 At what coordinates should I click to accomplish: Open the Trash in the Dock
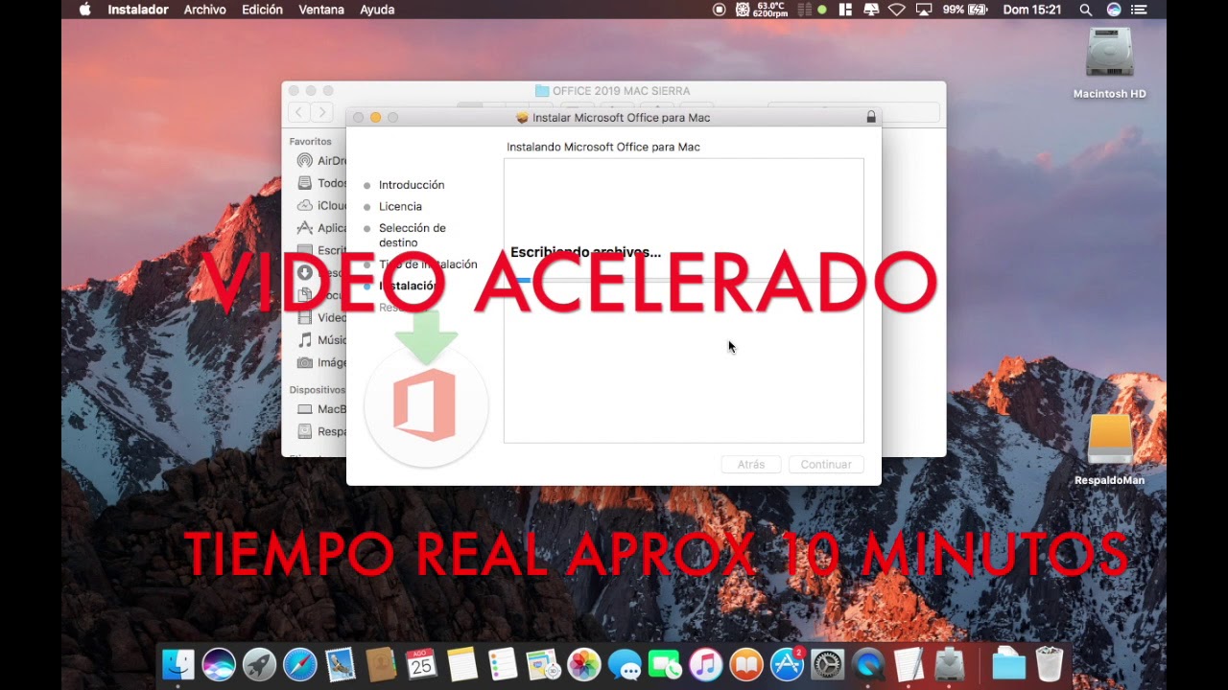pyautogui.click(x=1049, y=664)
